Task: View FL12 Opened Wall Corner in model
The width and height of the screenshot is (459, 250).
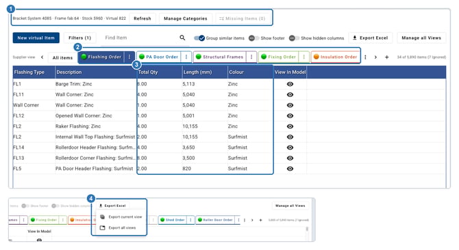Action: tap(290, 116)
